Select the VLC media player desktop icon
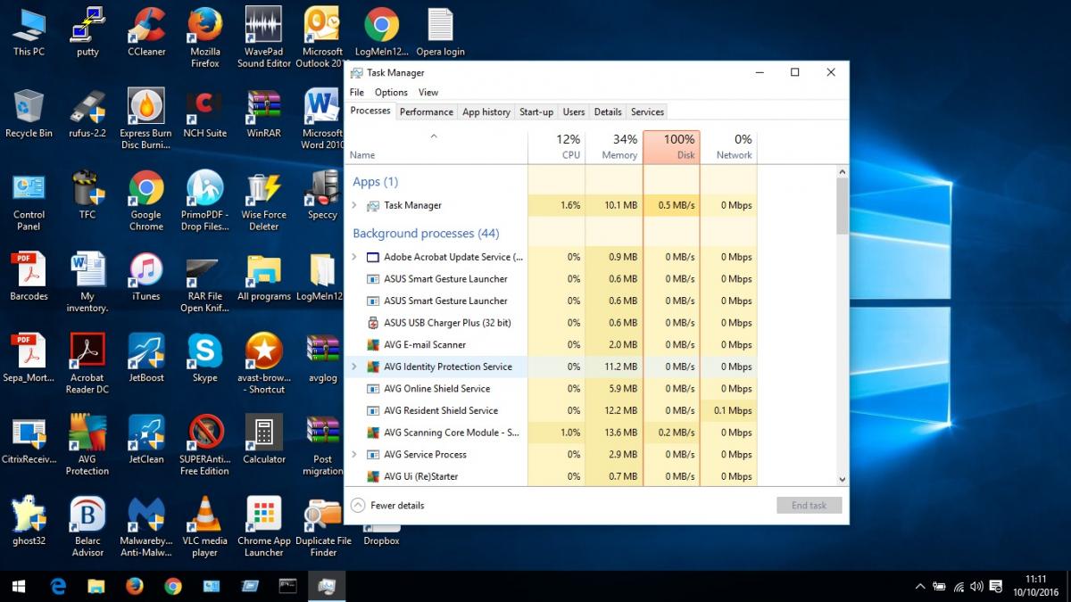The height and width of the screenshot is (602, 1071). pyautogui.click(x=205, y=527)
